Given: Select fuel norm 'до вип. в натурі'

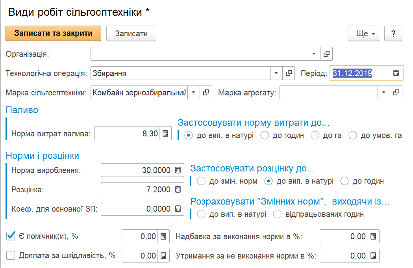Looking at the screenshot, I should (188, 135).
